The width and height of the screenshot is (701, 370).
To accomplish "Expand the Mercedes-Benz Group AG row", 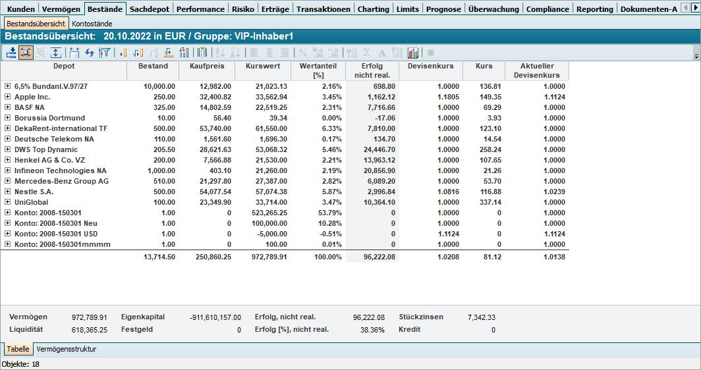I will point(7,181).
